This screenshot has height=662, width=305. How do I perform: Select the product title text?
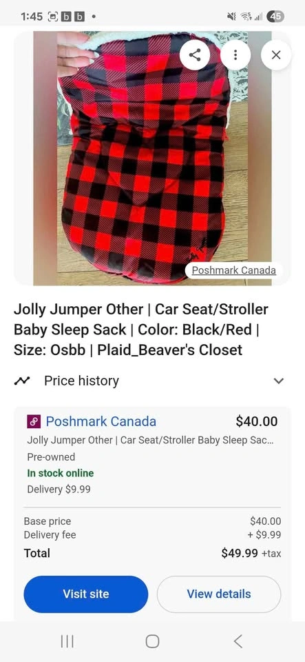tap(141, 330)
